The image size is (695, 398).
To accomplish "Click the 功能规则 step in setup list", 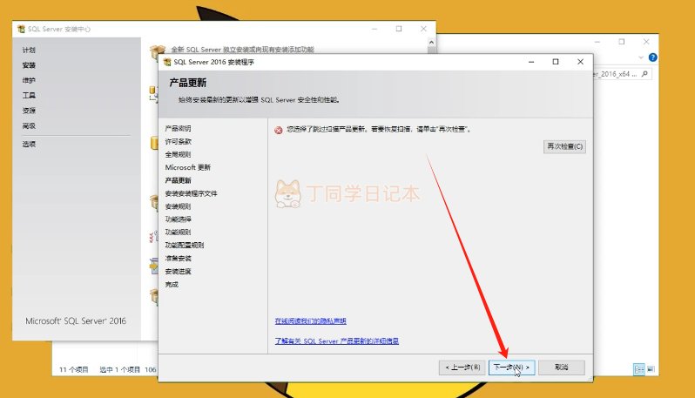I will (178, 232).
